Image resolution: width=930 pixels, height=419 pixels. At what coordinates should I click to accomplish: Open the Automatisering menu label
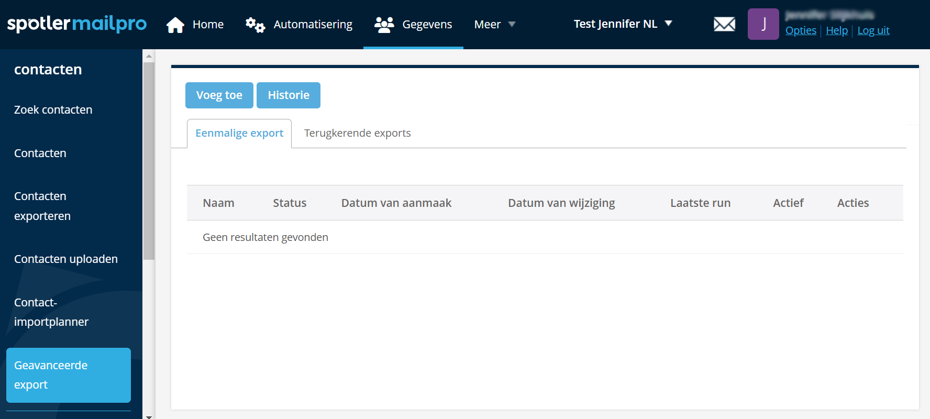coord(313,25)
